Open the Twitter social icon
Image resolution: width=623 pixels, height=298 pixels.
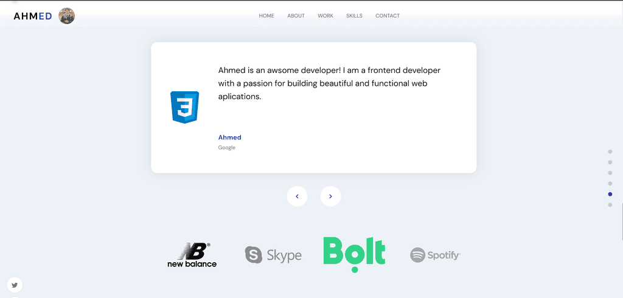tap(15, 285)
